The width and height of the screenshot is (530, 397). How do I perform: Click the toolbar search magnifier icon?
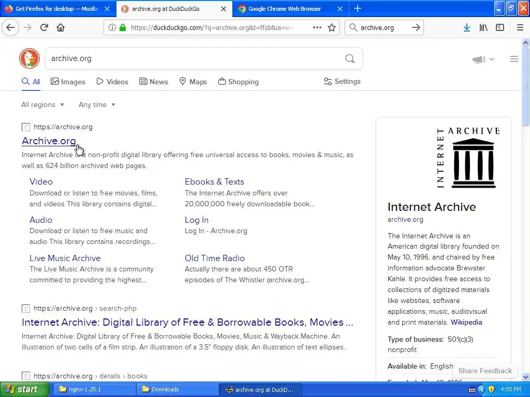[x=353, y=27]
